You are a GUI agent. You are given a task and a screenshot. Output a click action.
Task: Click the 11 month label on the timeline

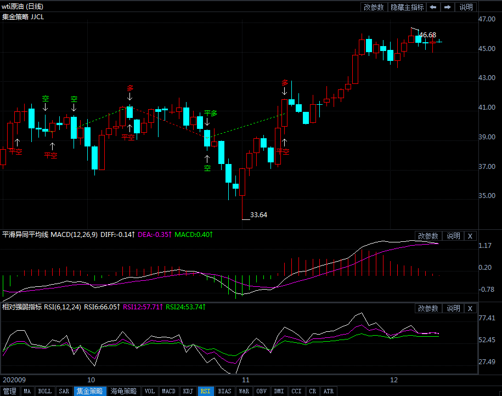point(246,380)
